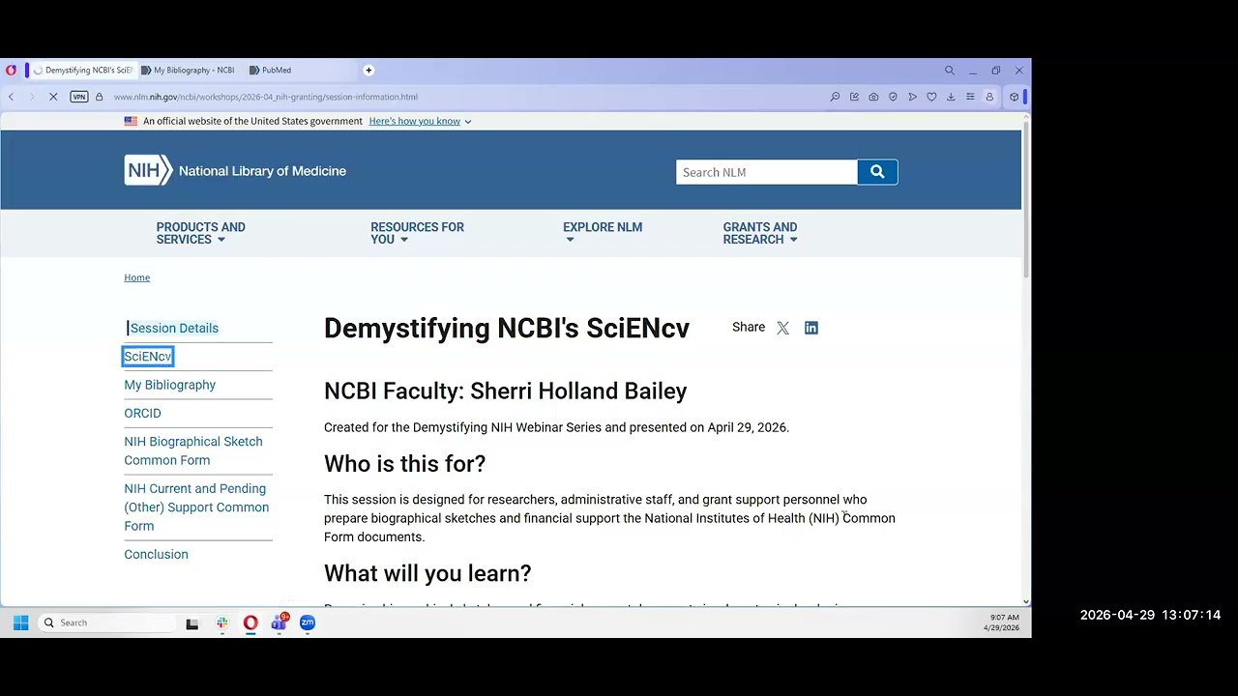
Task: Open NIH Biographical Sketch Common Form link
Action: click(193, 450)
